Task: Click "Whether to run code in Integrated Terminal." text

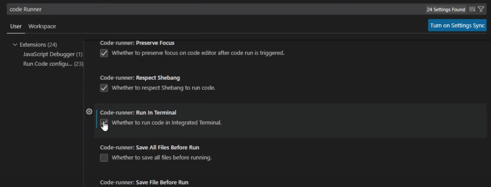Action: click(167, 123)
